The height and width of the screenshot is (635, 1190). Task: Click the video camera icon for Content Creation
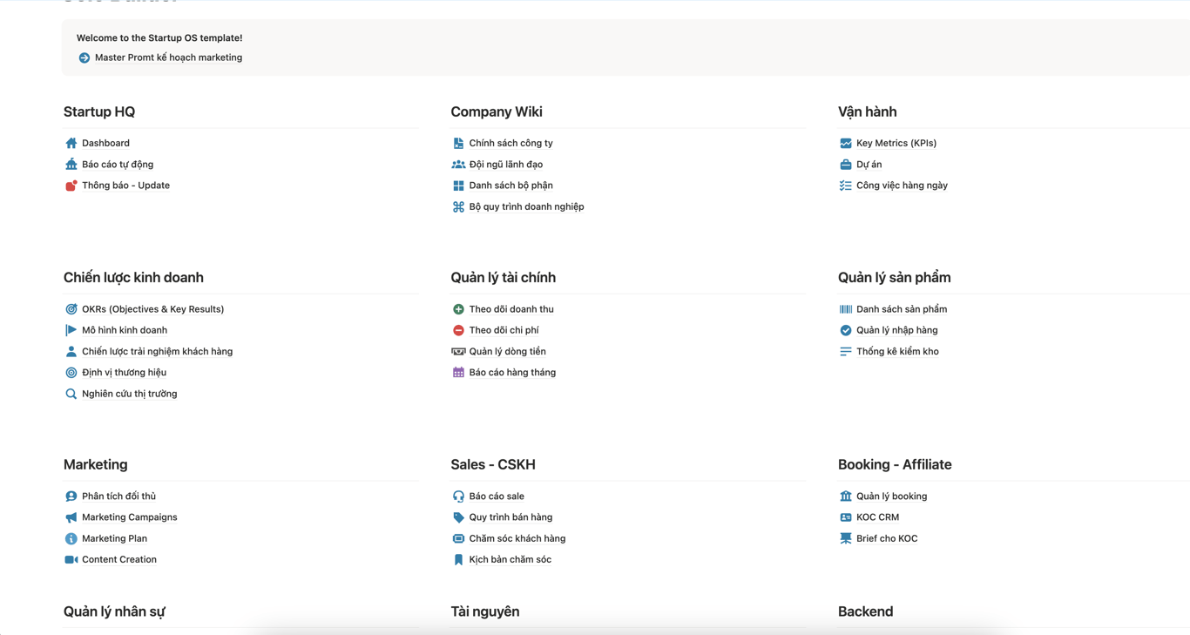click(71, 560)
